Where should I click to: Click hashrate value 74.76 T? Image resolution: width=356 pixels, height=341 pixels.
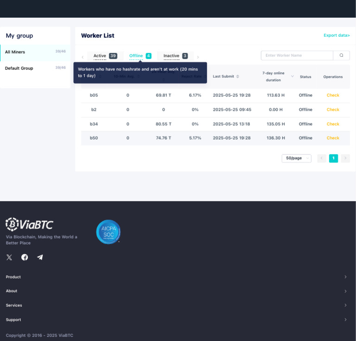[164, 138]
